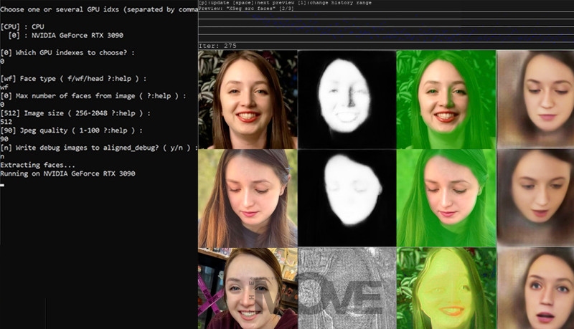This screenshot has height=329, width=574.
Task: Select the second-row green overlay face
Action: point(446,198)
